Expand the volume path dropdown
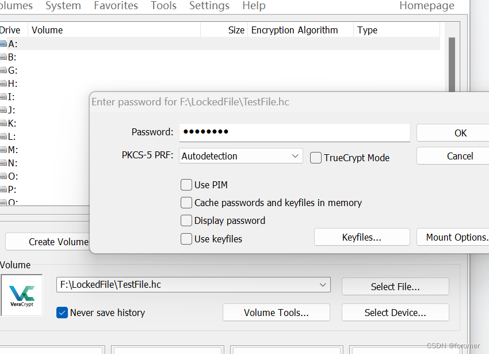This screenshot has width=489, height=354. (x=323, y=285)
